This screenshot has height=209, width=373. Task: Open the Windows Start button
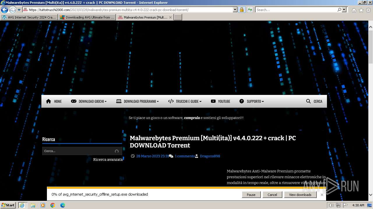(8, 205)
